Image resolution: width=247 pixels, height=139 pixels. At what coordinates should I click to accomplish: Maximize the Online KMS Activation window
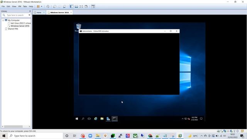(x=171, y=31)
